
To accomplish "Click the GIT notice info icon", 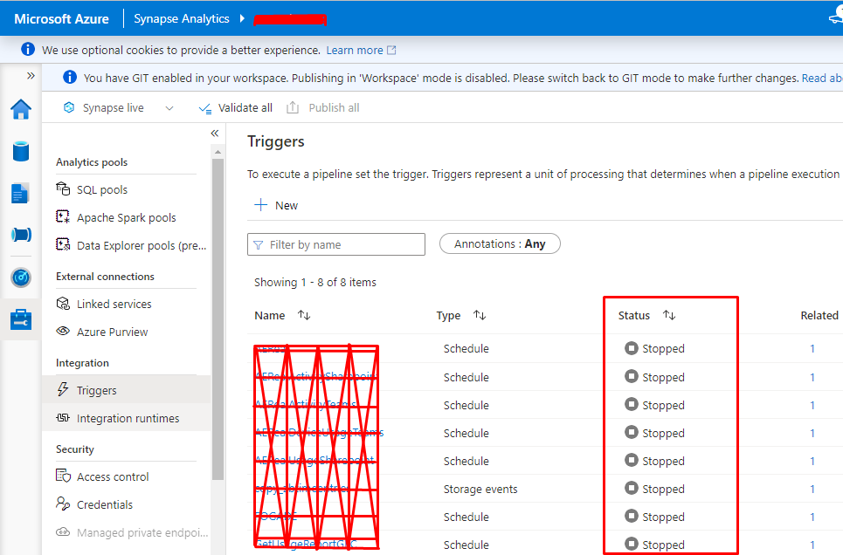I will tap(70, 78).
